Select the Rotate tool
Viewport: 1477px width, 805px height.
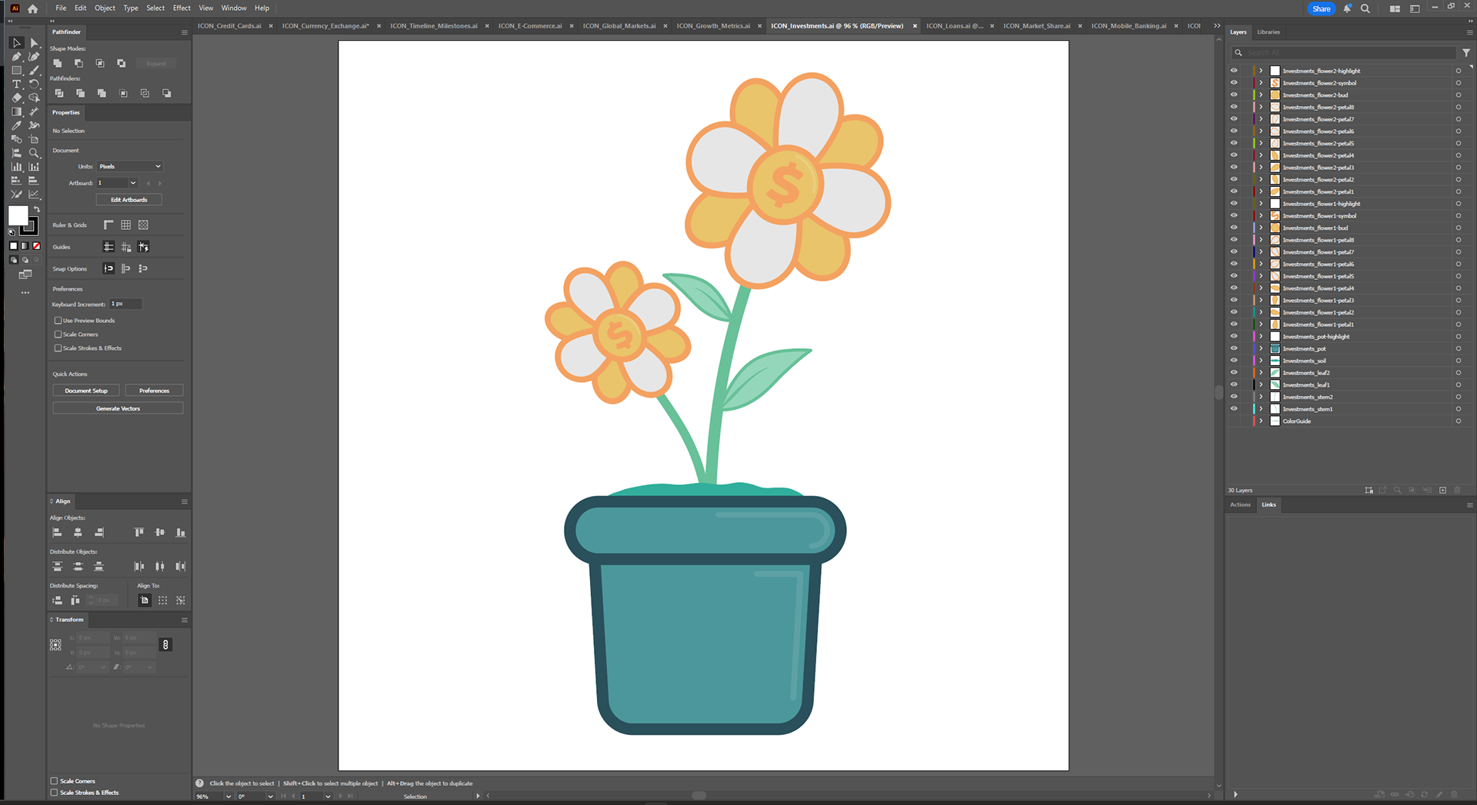[34, 85]
